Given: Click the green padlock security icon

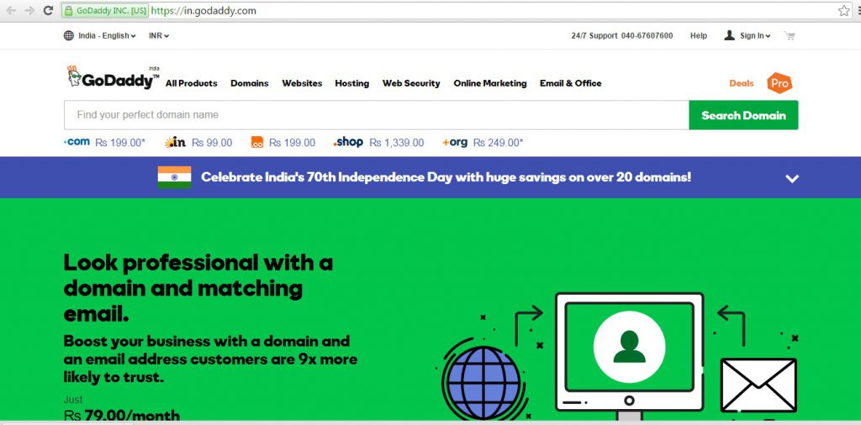Looking at the screenshot, I should (69, 10).
